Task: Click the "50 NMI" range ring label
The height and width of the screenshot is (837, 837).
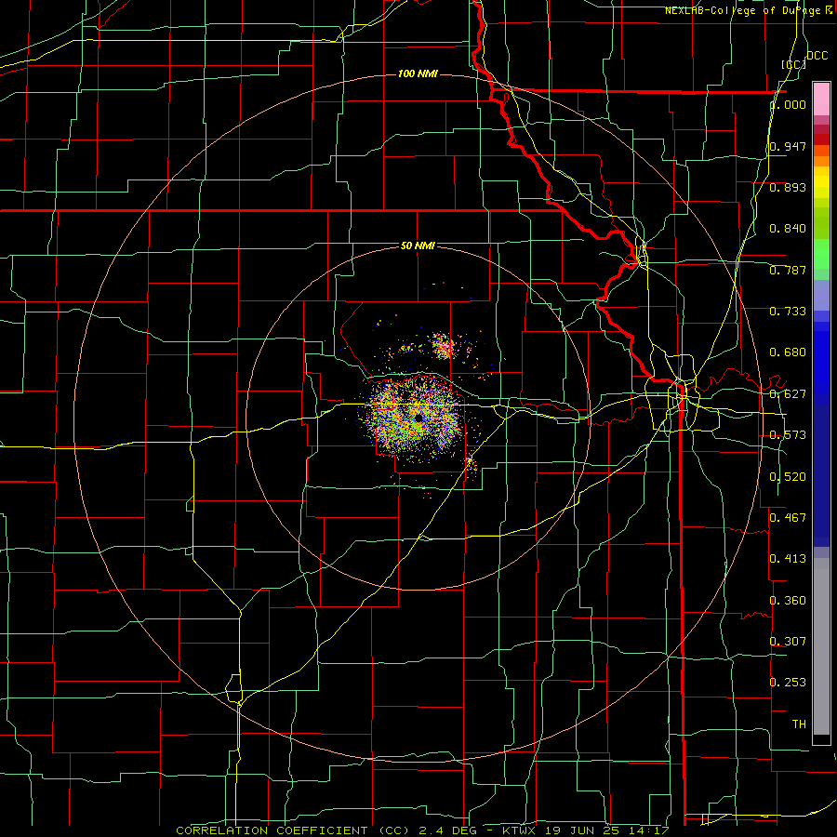Action: click(x=418, y=246)
